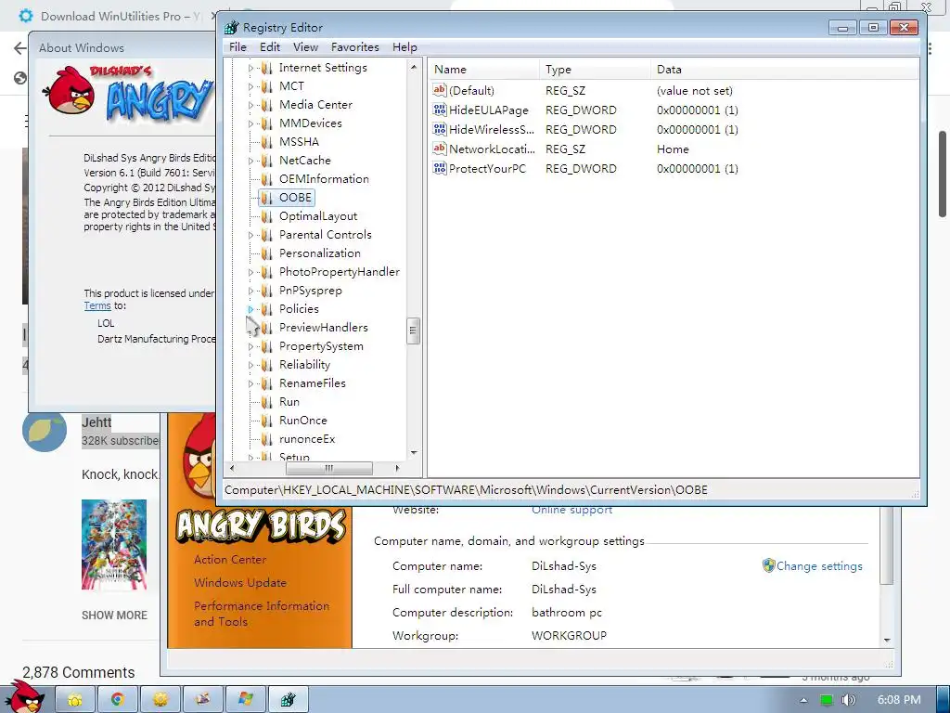
Task: Open the Online support link
Action: pyautogui.click(x=571, y=510)
